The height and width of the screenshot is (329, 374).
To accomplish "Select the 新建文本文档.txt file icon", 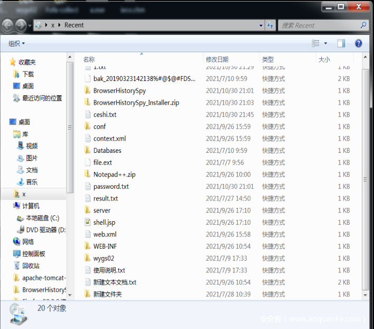I will tap(88, 282).
